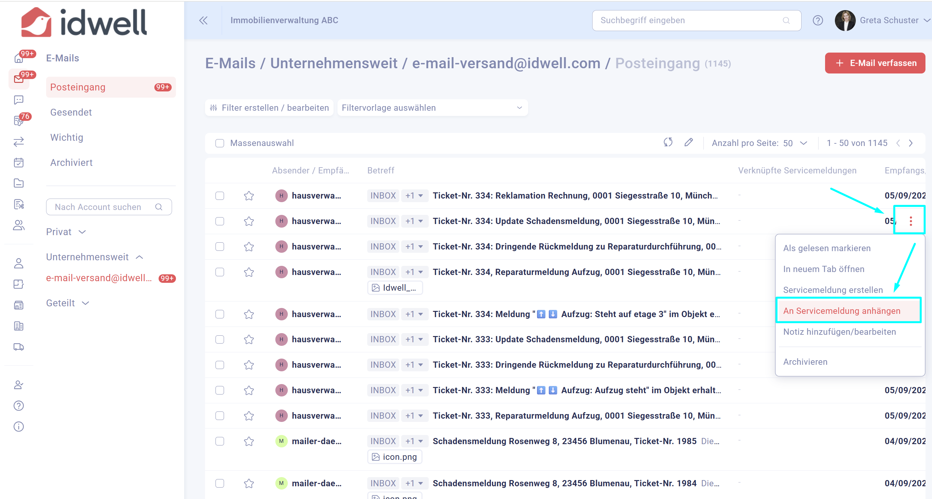Open the Filtervorlage auswählen dropdown
The image size is (932, 499).
coord(432,108)
